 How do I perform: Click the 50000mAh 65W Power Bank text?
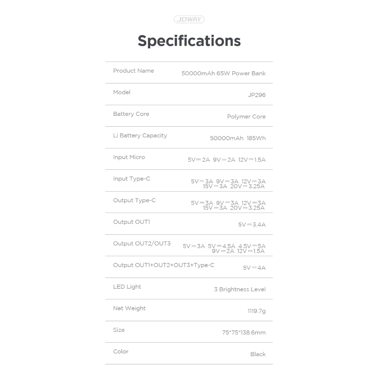pyautogui.click(x=223, y=73)
